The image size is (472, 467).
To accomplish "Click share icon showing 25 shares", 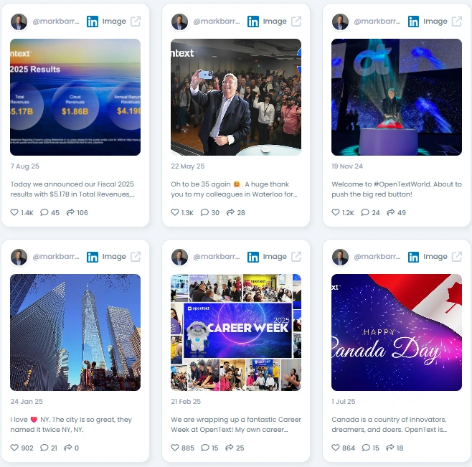I will pyautogui.click(x=230, y=448).
